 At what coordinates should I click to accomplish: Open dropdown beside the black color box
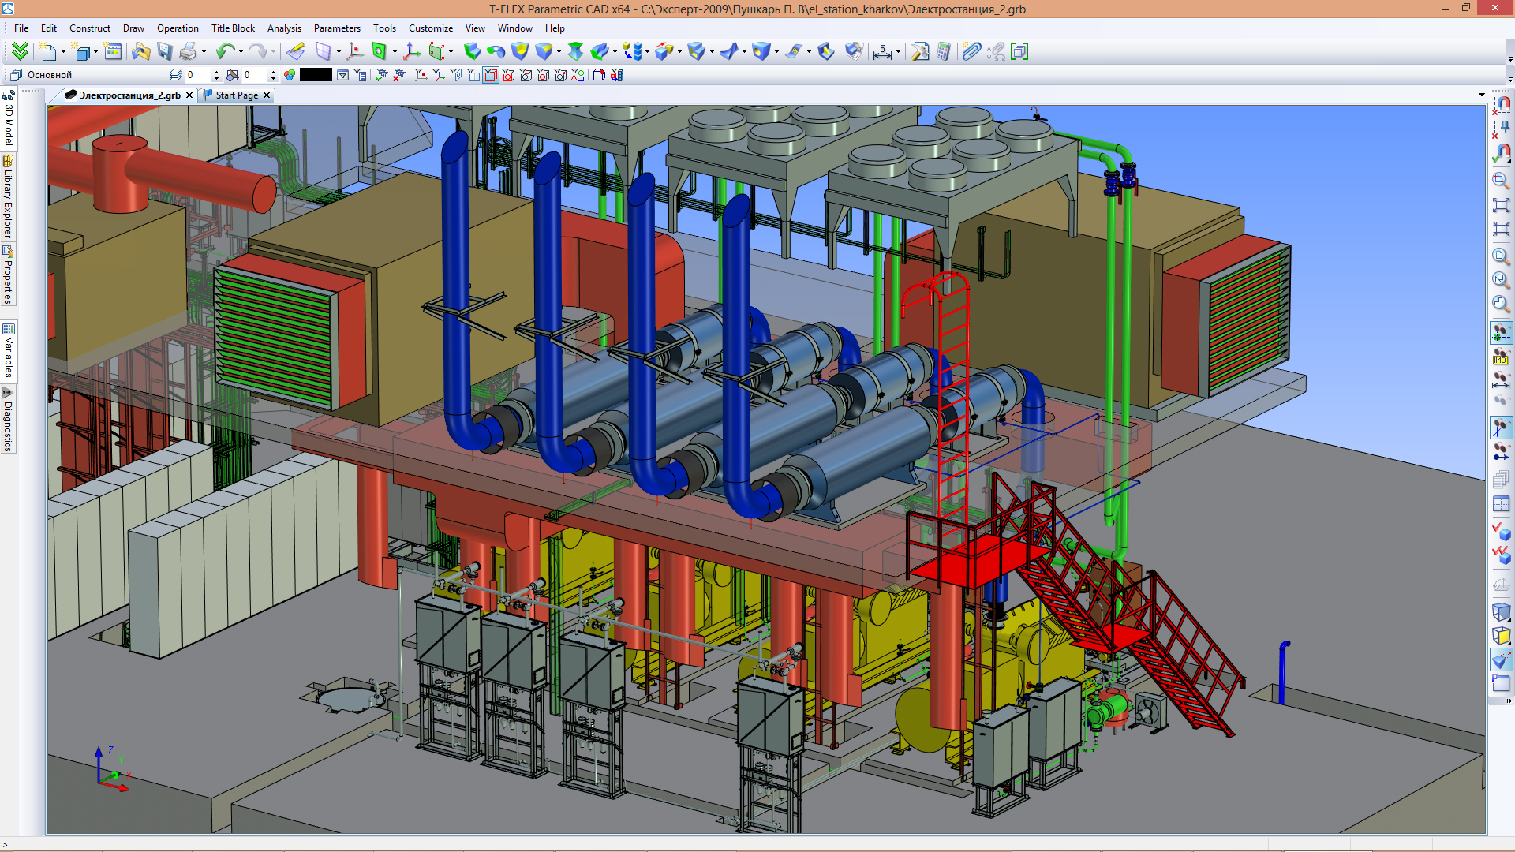point(342,75)
